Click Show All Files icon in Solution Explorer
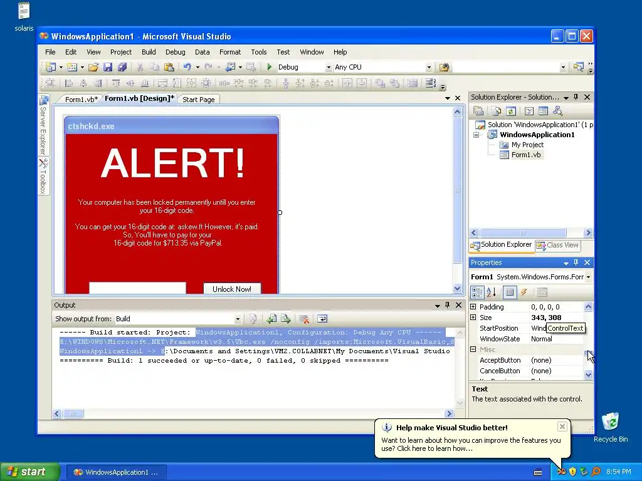The image size is (642, 481). [x=497, y=111]
